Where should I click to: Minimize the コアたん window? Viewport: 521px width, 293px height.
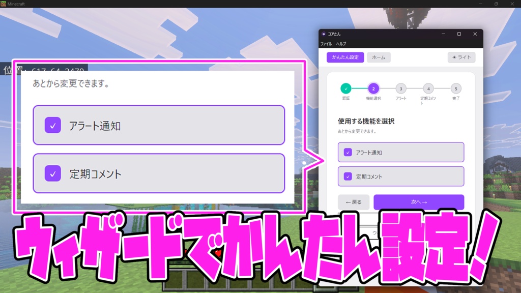point(443,34)
